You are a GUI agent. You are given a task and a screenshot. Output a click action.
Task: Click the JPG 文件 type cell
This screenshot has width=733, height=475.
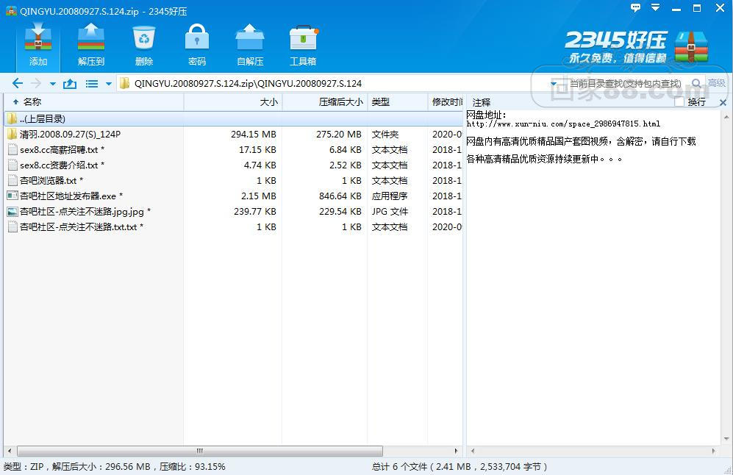click(x=390, y=211)
